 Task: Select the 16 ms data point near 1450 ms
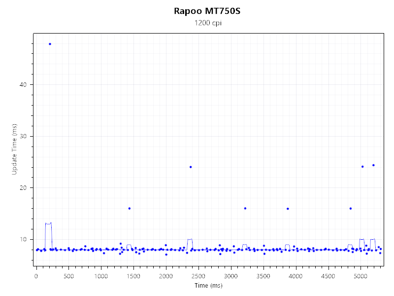click(x=130, y=208)
